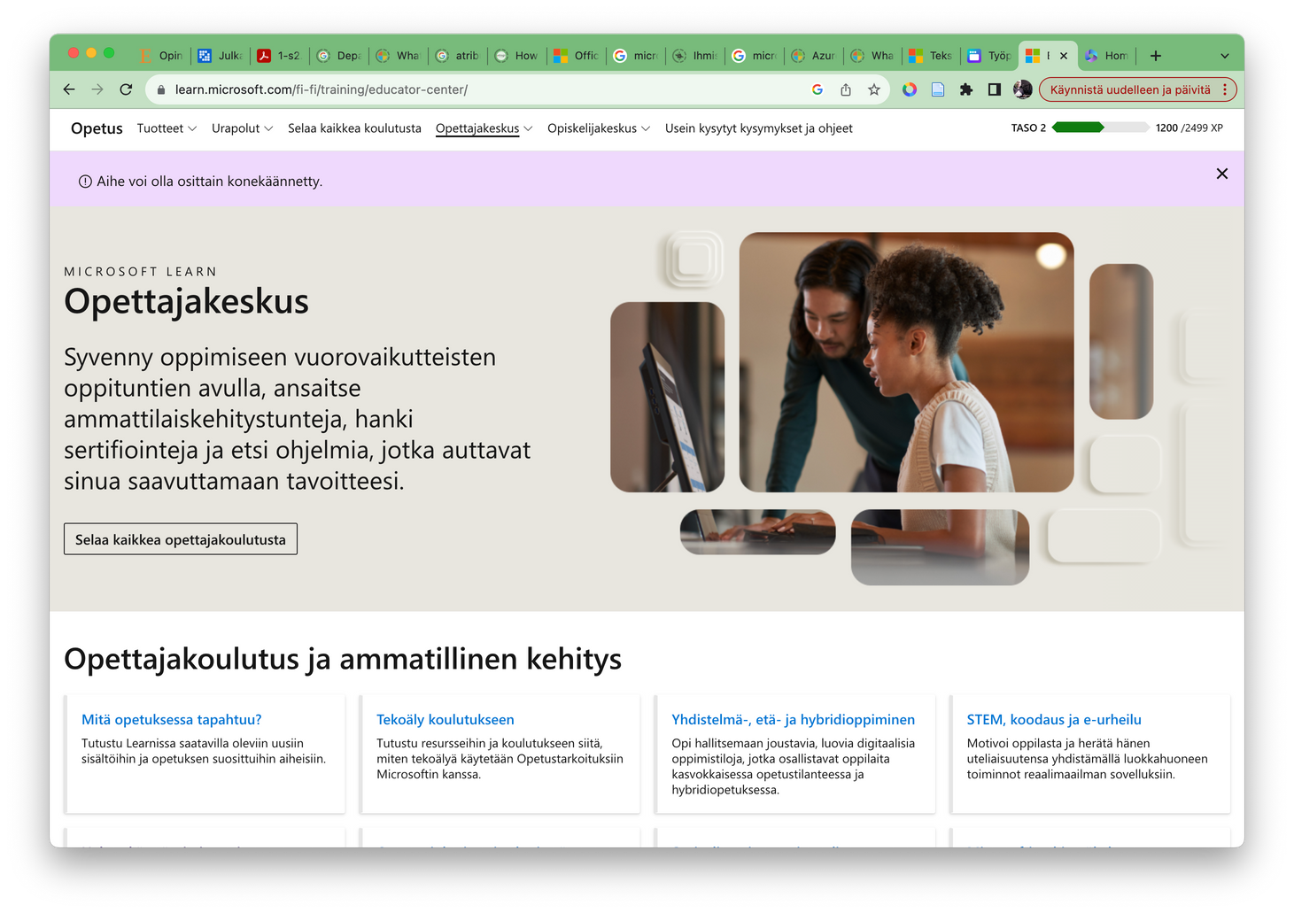Screen dimensions: 1294x913
Task: Switch to the Ihmis tab
Action: (694, 56)
